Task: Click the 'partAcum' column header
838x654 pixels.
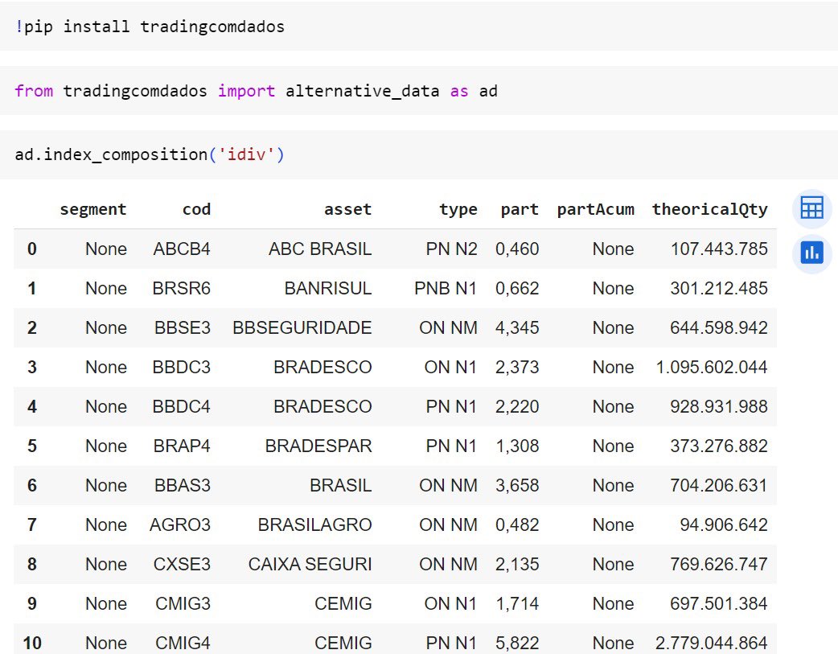Action: tap(595, 209)
